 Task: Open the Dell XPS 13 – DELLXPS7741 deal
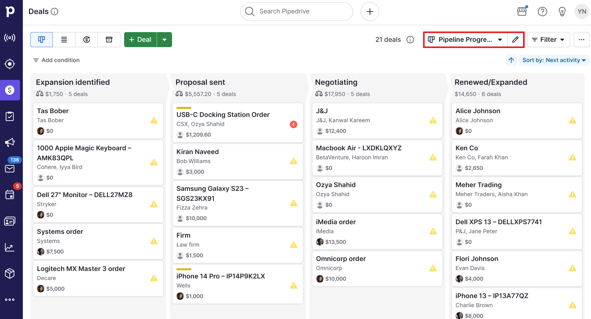(x=517, y=232)
